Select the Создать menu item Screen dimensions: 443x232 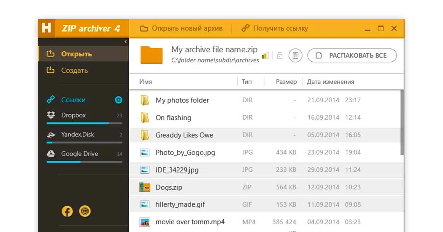coord(69,71)
